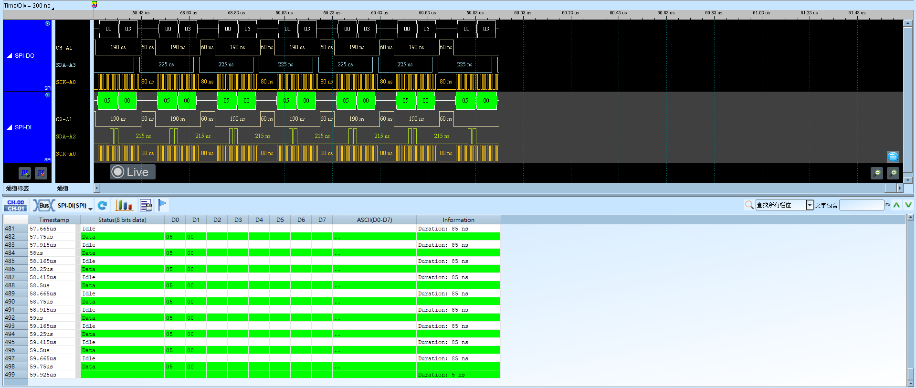Open the SPI-DI bus settings gear
This screenshot has height=388, width=916.
click(x=48, y=95)
